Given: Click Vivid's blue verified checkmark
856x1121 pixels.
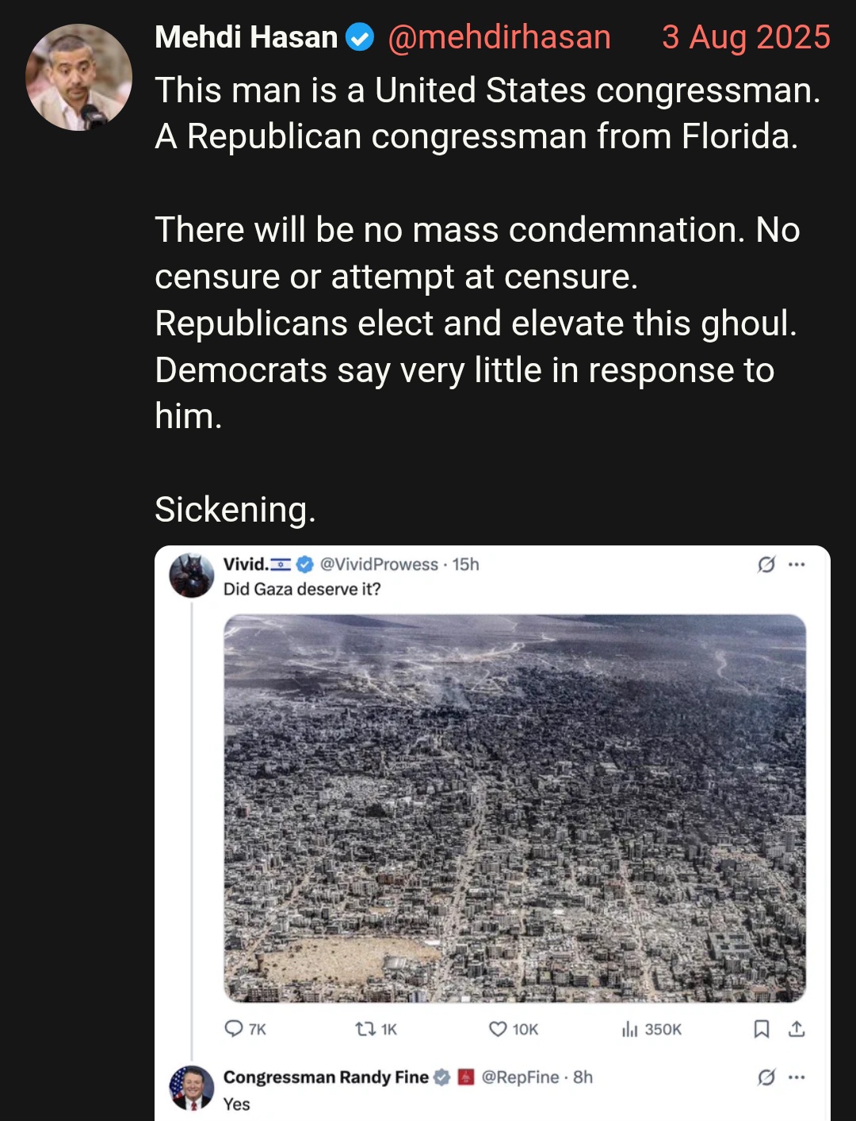Looking at the screenshot, I should click(x=304, y=564).
